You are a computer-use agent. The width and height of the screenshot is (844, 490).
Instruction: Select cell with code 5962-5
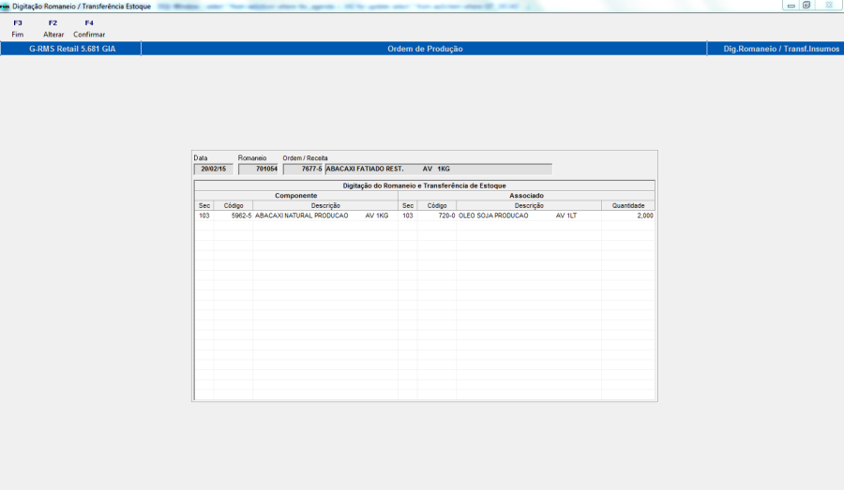click(x=234, y=215)
